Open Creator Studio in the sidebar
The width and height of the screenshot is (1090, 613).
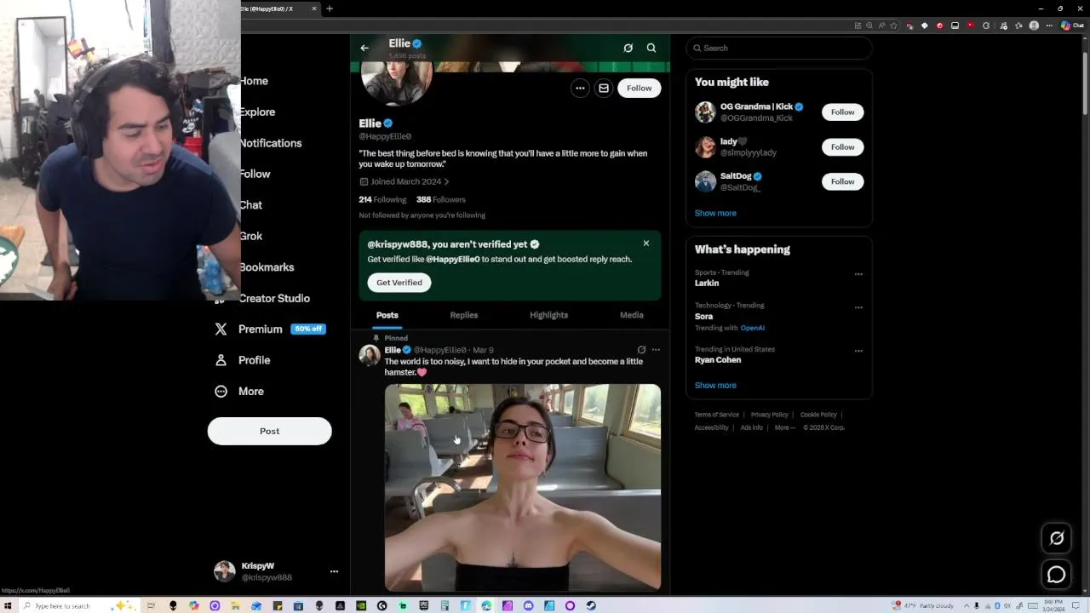[274, 298]
